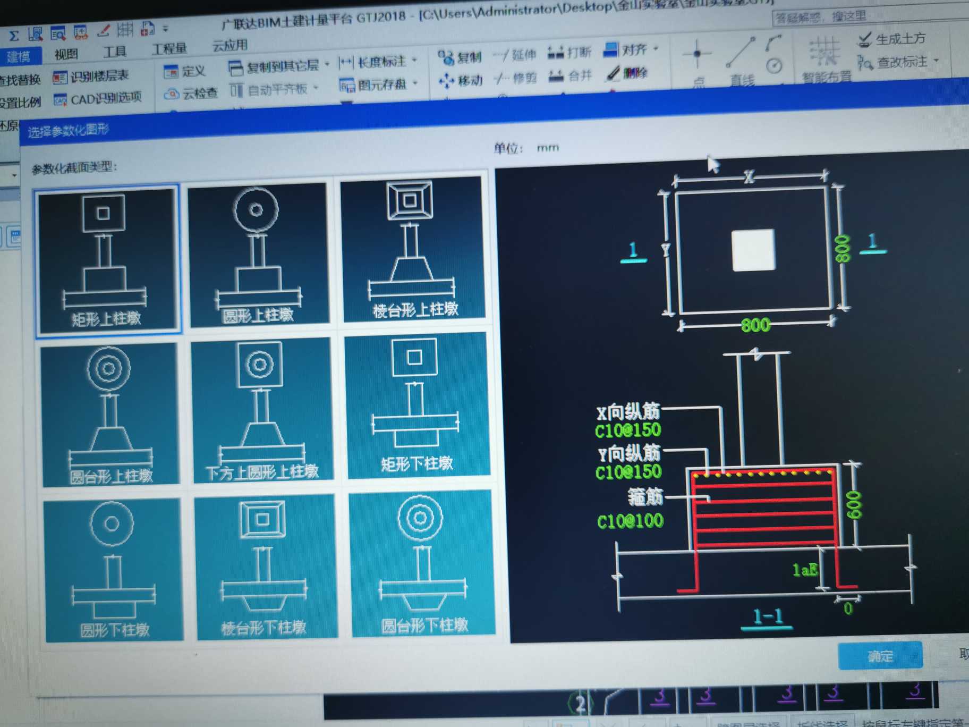969x727 pixels.
Task: Click the 删除 delete tool
Action: pos(627,73)
